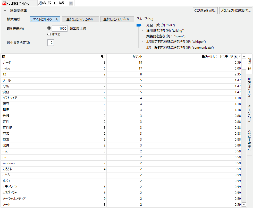Click the word frequency query tab icon
Image resolution: width=253 pixels, height=208 pixels.
coord(40,3)
